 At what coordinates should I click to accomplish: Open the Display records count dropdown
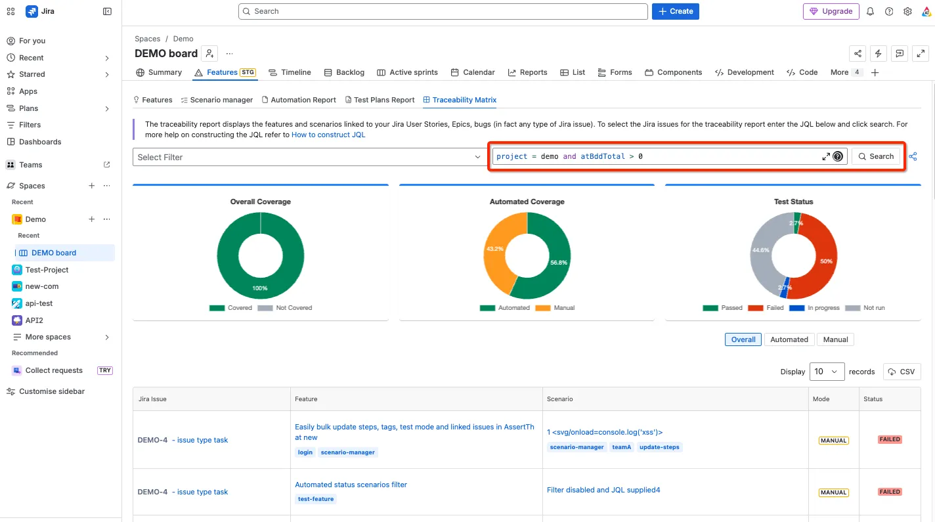coord(827,371)
